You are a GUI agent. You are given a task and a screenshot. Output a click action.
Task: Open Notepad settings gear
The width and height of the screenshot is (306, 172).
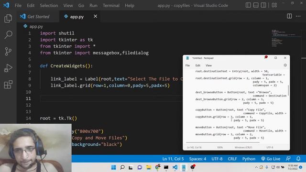tap(285, 65)
